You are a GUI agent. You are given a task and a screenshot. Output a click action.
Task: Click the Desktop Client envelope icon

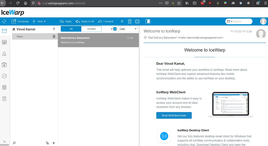coord(164,136)
